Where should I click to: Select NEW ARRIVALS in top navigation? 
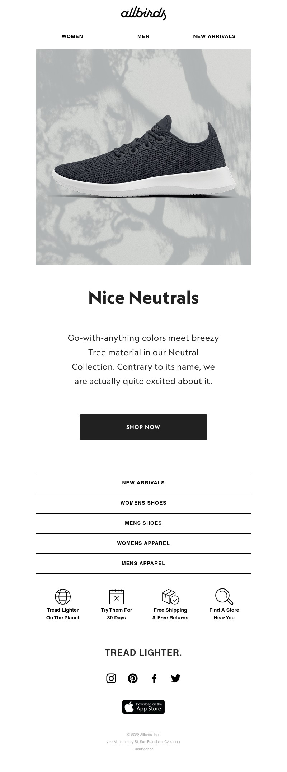pos(215,36)
